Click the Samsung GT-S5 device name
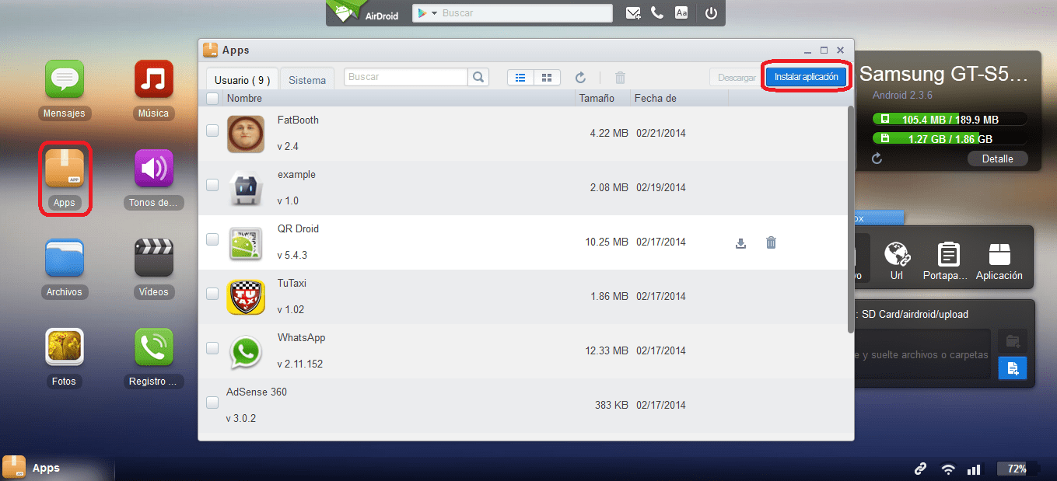 943,74
